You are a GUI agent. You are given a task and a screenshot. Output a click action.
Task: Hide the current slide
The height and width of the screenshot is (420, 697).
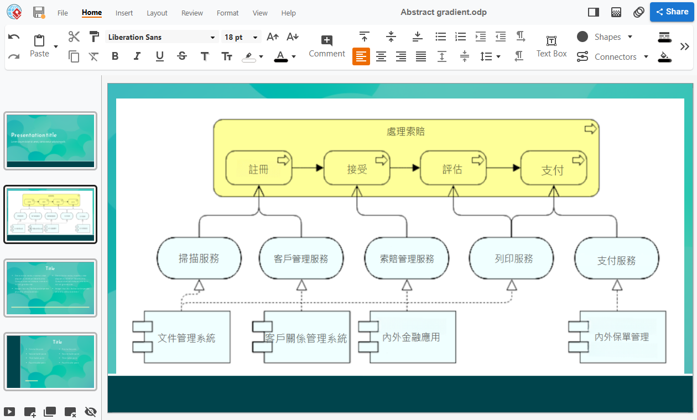coord(90,412)
